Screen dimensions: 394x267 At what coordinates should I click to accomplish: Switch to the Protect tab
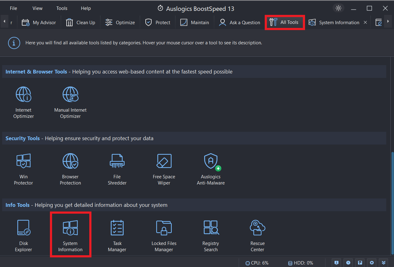coord(158,22)
